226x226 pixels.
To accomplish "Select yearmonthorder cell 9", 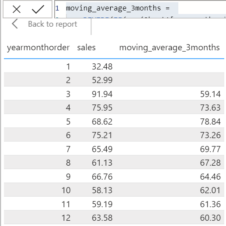I will (x=68, y=177).
